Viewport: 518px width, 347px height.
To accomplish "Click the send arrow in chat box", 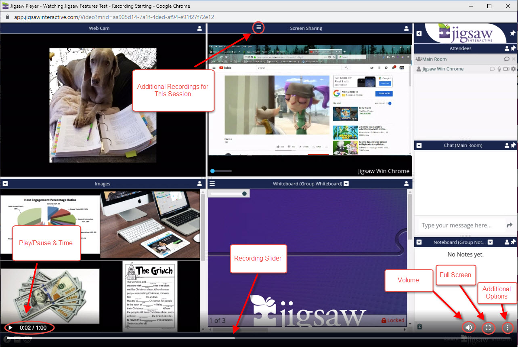I will [x=510, y=225].
